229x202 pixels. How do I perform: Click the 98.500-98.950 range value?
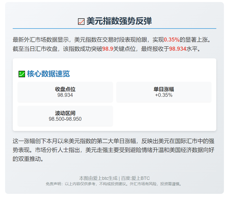pos(65,119)
